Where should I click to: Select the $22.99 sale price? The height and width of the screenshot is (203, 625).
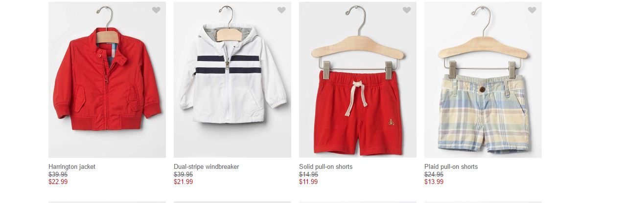[x=58, y=182]
